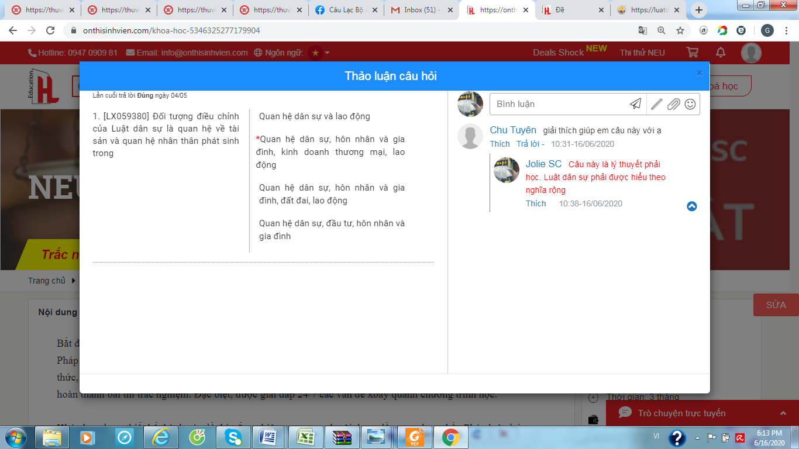The height and width of the screenshot is (449, 799).
Task: Open Chrome three-dot menu
Action: click(x=787, y=30)
